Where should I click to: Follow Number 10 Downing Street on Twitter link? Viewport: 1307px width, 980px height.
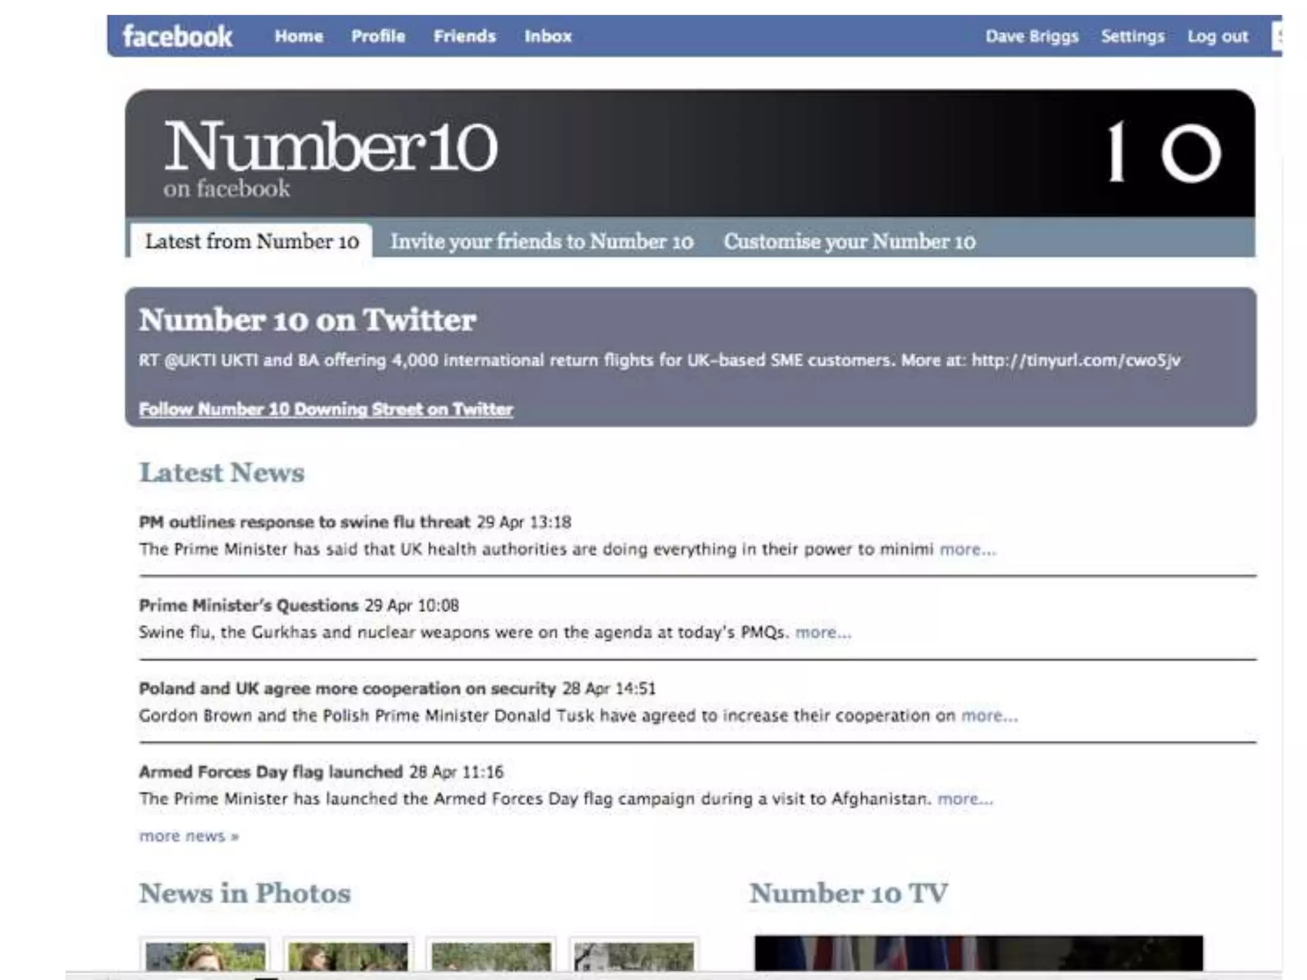(x=325, y=409)
